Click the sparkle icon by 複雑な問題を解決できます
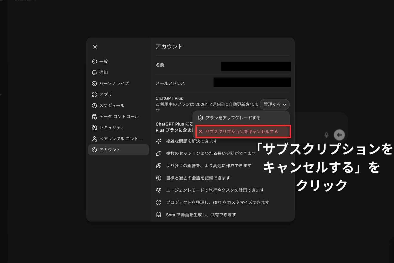The image size is (394, 263). coord(159,141)
